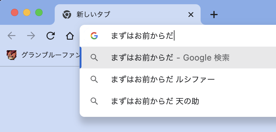The width and height of the screenshot is (276, 132).
Task: Click magnifier icon beside ルシファー suggestion
Action: [94, 79]
